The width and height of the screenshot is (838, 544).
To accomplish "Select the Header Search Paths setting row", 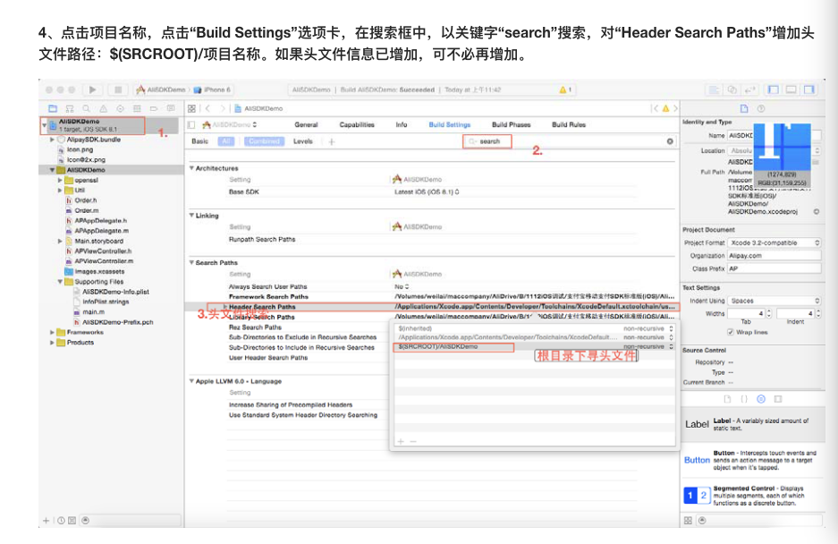I will 432,307.
